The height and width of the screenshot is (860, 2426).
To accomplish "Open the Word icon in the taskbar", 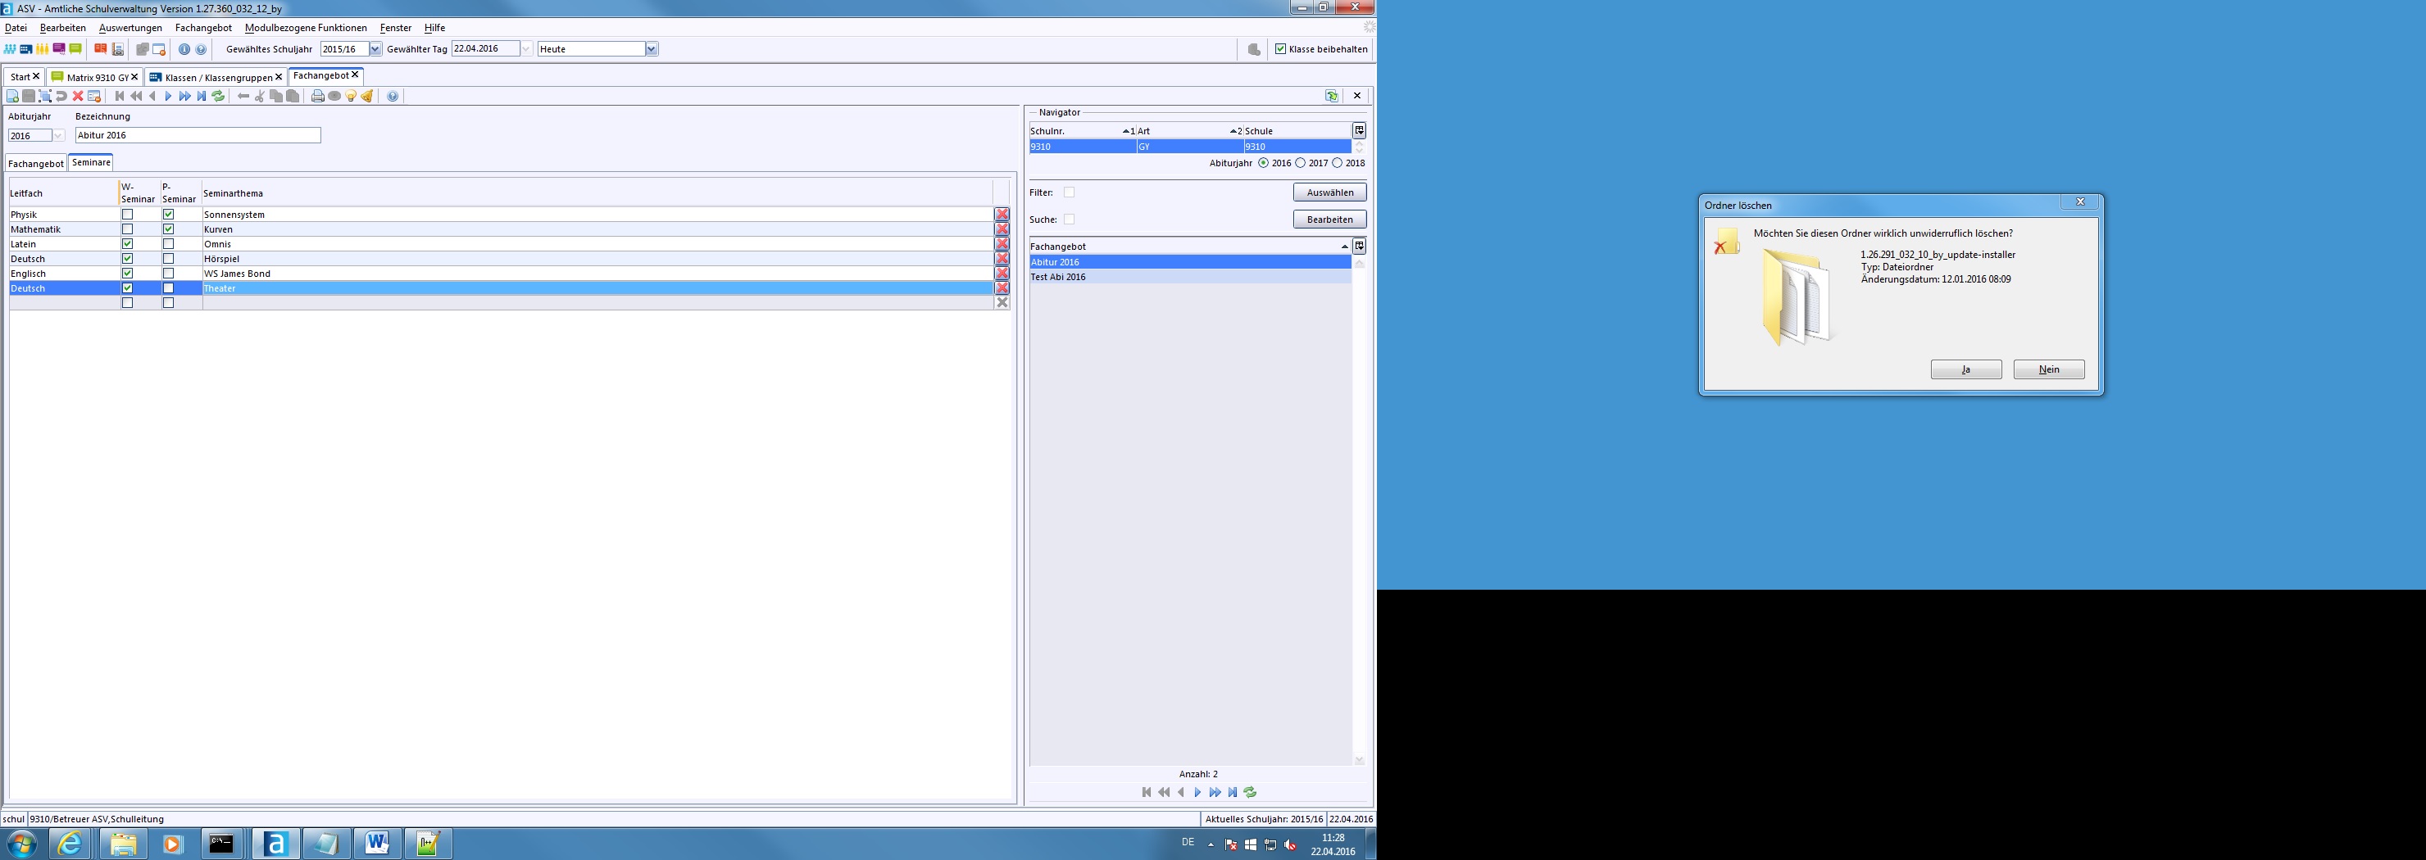I will click(377, 843).
